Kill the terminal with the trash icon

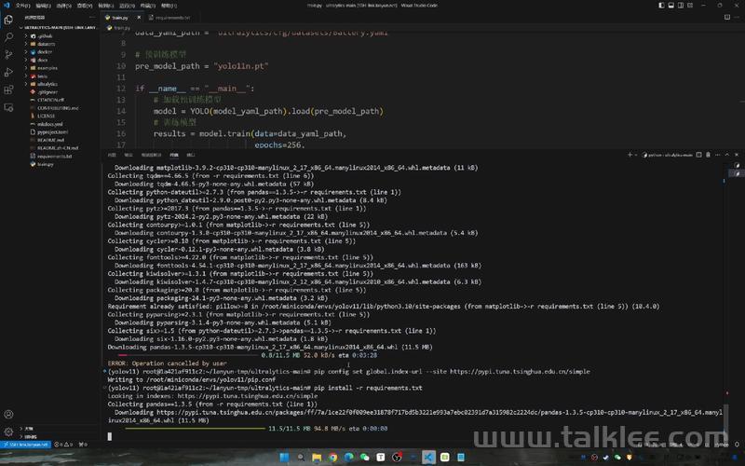pyautogui.click(x=708, y=155)
